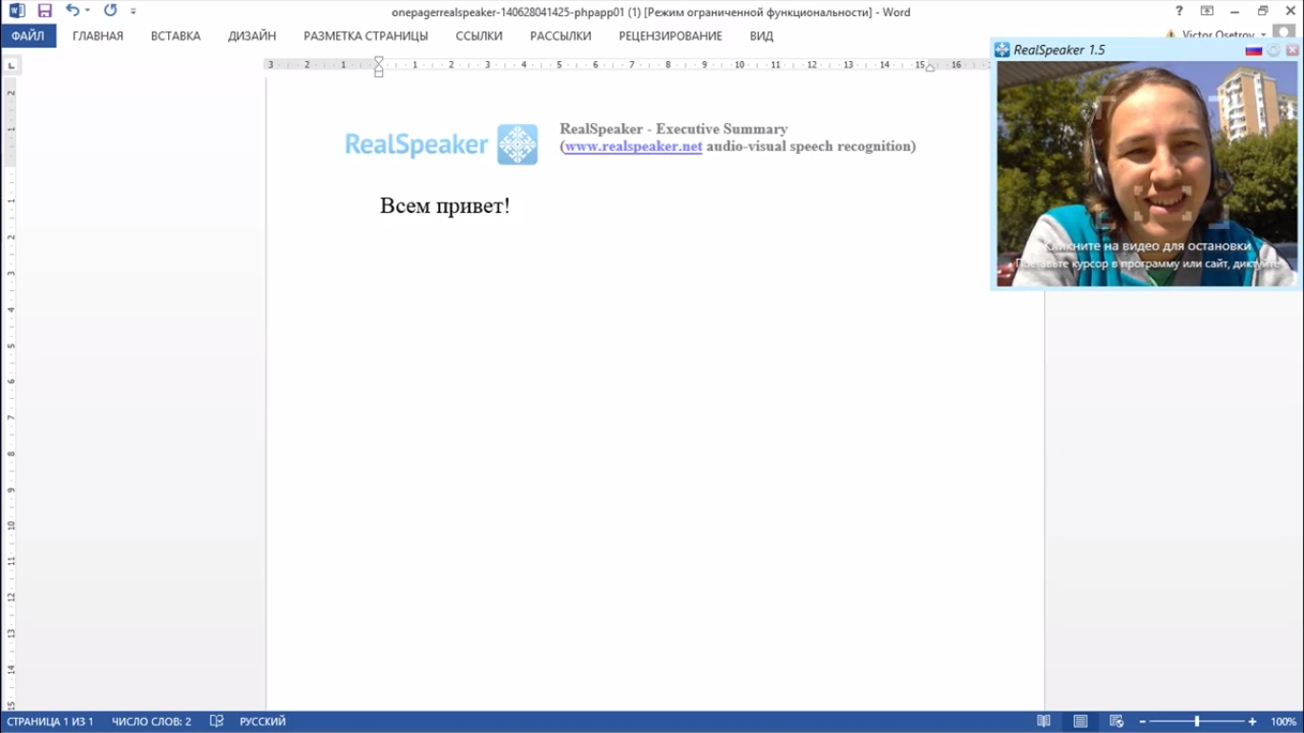This screenshot has height=733, width=1304.
Task: Minimize the Word window
Action: (1235, 11)
